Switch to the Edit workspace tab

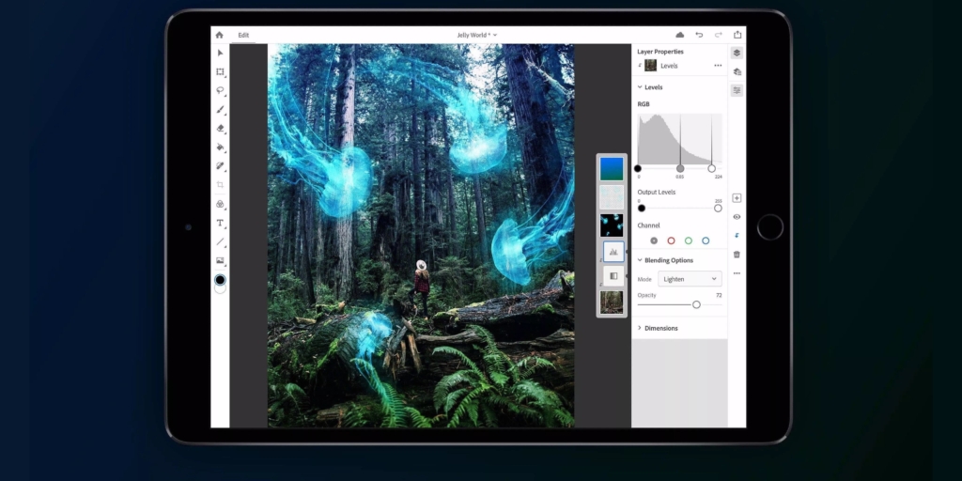[243, 35]
